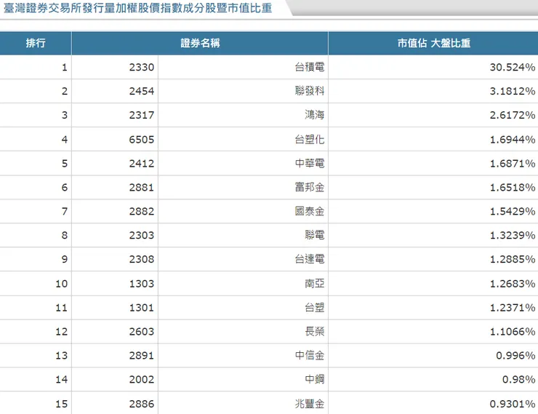
Task: Click stock code 1303
Action: pyautogui.click(x=141, y=284)
